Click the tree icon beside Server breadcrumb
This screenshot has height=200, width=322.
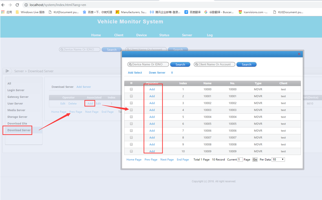pos(7,71)
